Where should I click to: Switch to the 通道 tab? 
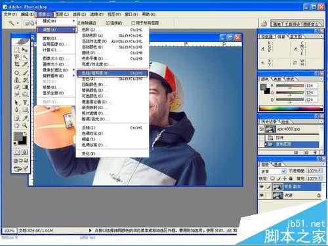coord(277,164)
